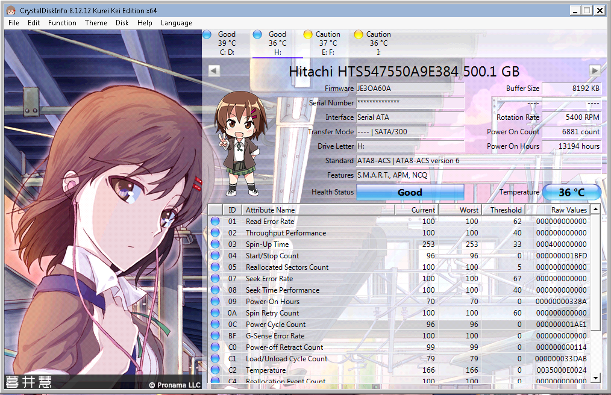Screen dimensions: 611x395
Task: Select the Reallocated Sectors Count attribute name
Action: click(287, 267)
